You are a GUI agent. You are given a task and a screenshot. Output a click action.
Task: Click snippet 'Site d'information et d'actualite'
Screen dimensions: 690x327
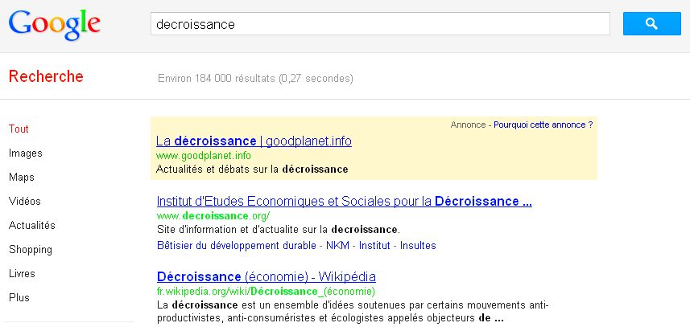278,229
